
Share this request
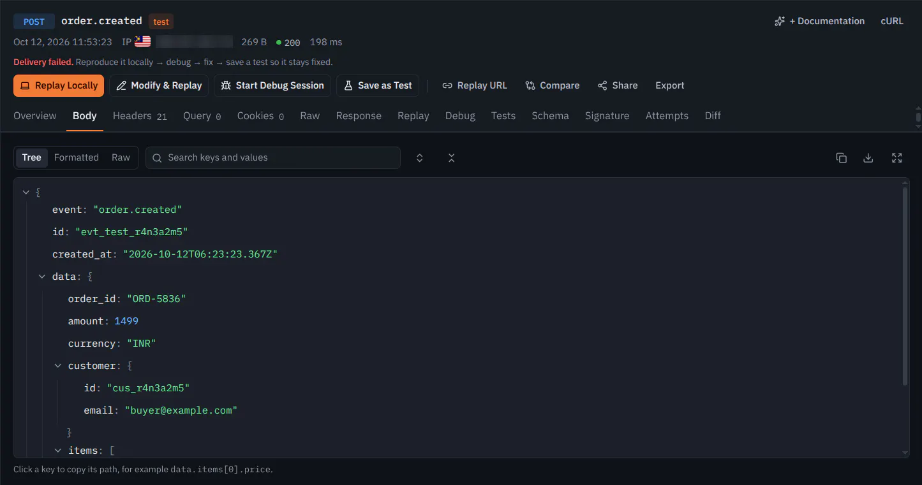point(618,85)
